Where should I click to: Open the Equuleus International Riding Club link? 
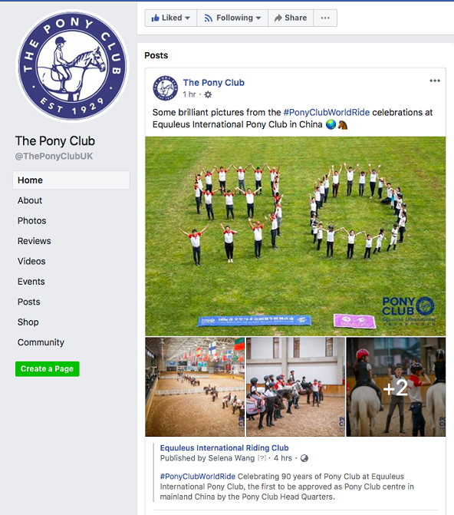click(224, 447)
